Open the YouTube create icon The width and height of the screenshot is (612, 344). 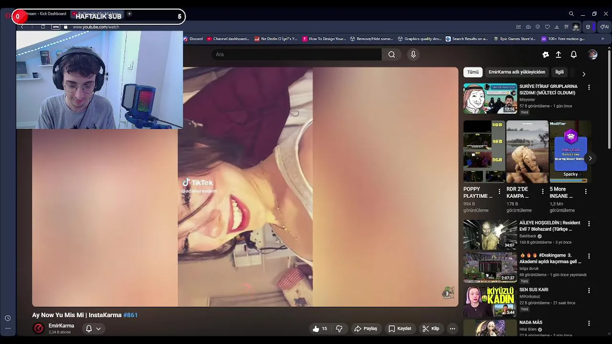click(546, 54)
